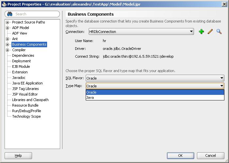Select Java EE Application category
229x163 pixels.
[x=27, y=83]
